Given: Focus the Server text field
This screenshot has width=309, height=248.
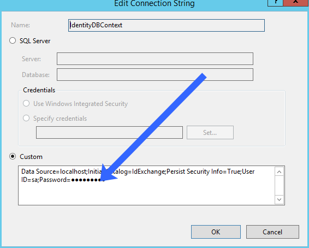Looking at the screenshot, I should (155, 58).
